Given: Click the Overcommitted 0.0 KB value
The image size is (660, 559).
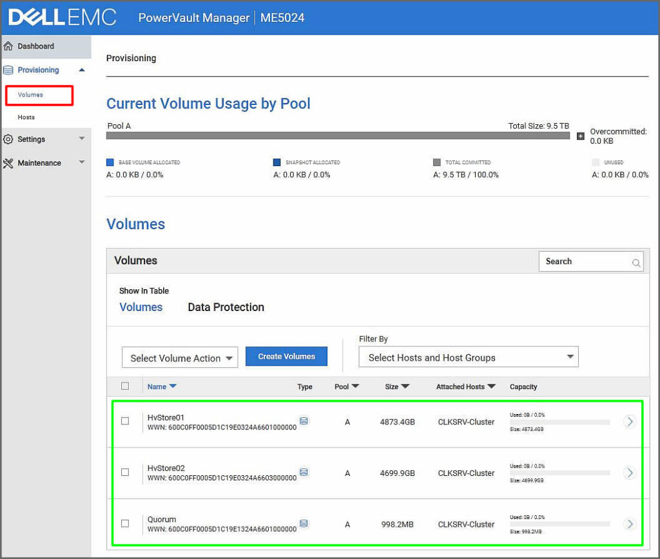Looking at the screenshot, I should [601, 141].
